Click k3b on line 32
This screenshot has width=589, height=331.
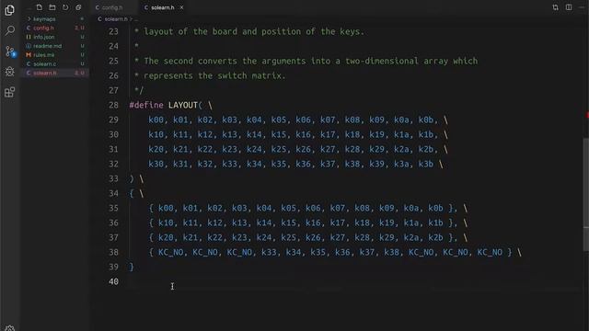click(x=426, y=164)
